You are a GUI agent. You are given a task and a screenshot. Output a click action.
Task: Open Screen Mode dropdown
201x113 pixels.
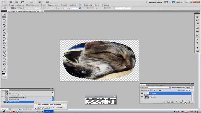tap(48, 2)
